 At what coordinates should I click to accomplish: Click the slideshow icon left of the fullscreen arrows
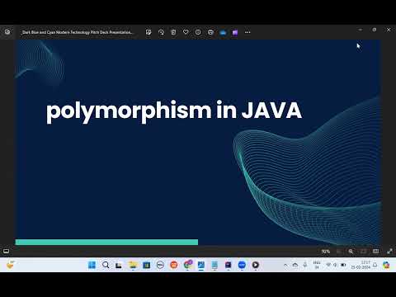(375, 252)
